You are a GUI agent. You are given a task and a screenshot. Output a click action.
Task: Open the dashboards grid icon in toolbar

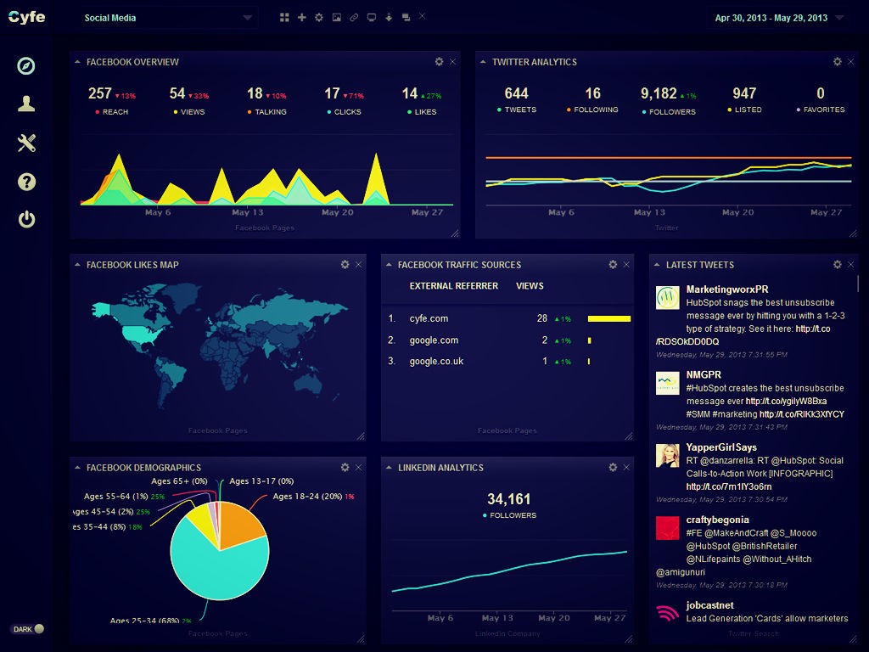[x=284, y=18]
